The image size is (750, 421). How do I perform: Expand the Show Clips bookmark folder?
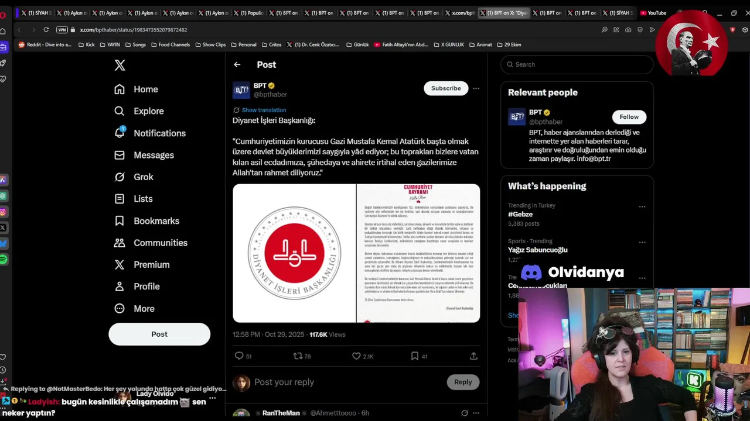pos(210,44)
